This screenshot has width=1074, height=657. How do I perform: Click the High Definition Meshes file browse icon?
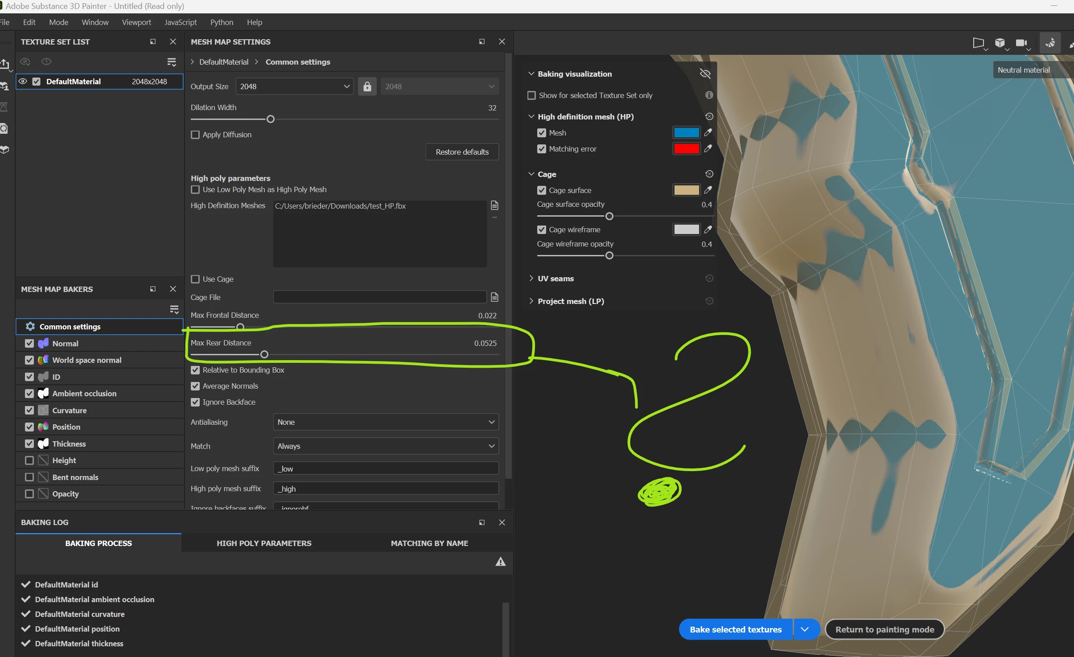494,205
